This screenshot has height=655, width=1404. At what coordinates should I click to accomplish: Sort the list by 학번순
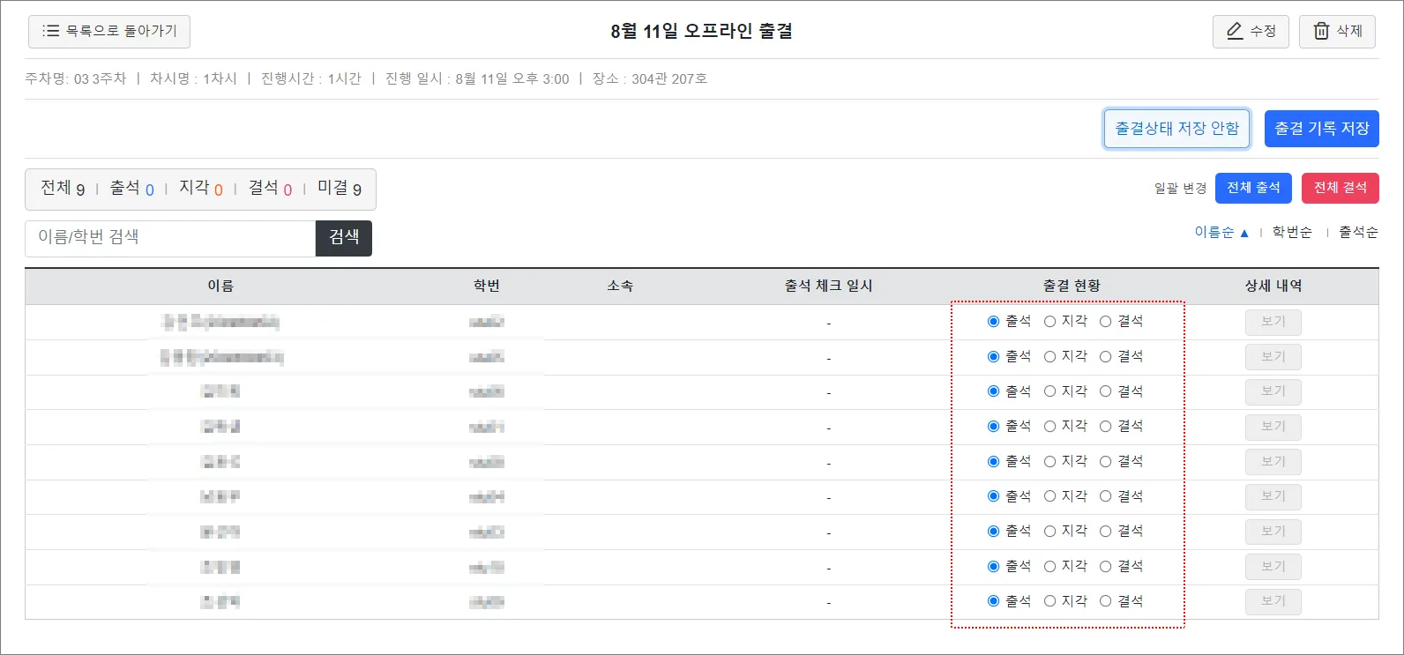pyautogui.click(x=1292, y=232)
